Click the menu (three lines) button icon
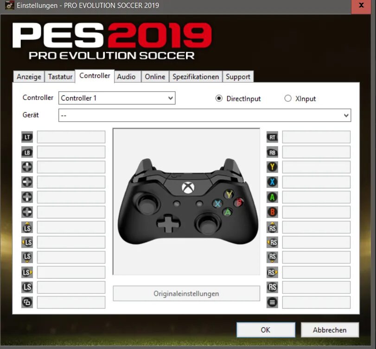Viewport: 376px width, 349px height. tap(272, 302)
